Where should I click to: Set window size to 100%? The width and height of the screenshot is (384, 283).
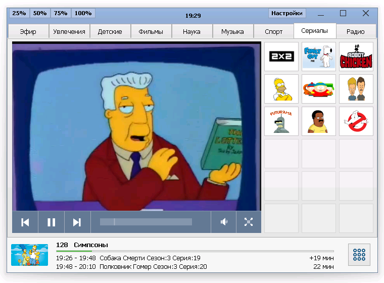[83, 13]
